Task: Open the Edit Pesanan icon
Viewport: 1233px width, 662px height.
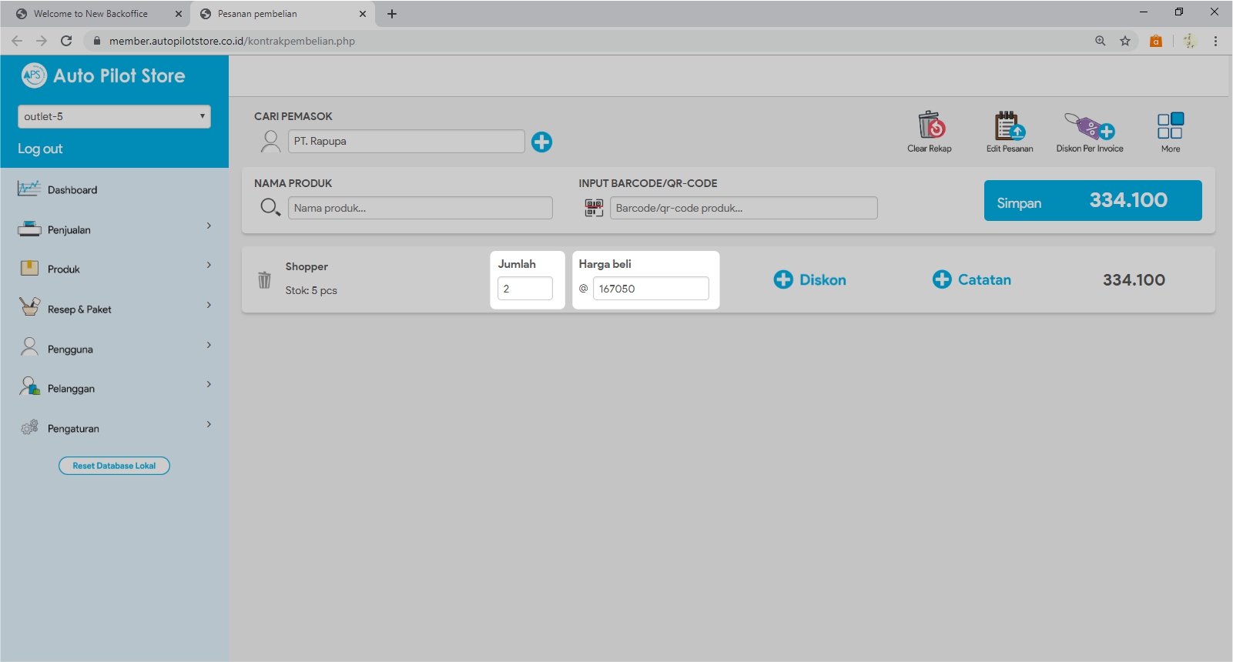Action: (1009, 125)
